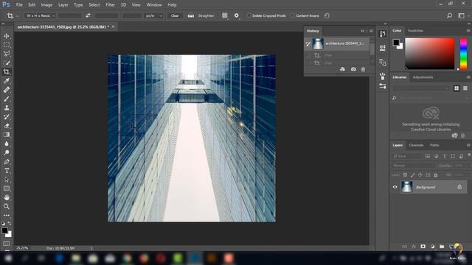The image size is (472, 265).
Task: Select the Path Selection tool
Action: pos(7,180)
